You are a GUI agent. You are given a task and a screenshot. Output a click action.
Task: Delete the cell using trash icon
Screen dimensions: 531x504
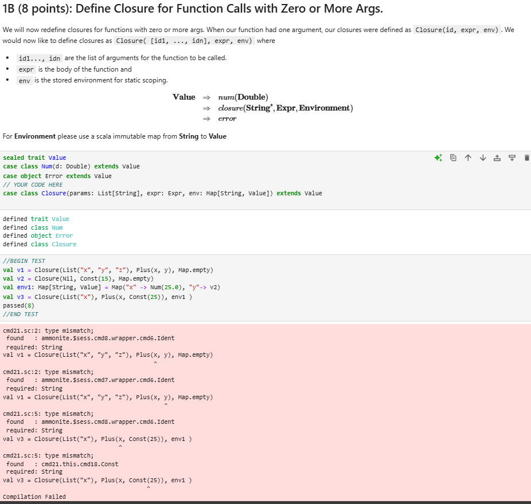point(526,157)
